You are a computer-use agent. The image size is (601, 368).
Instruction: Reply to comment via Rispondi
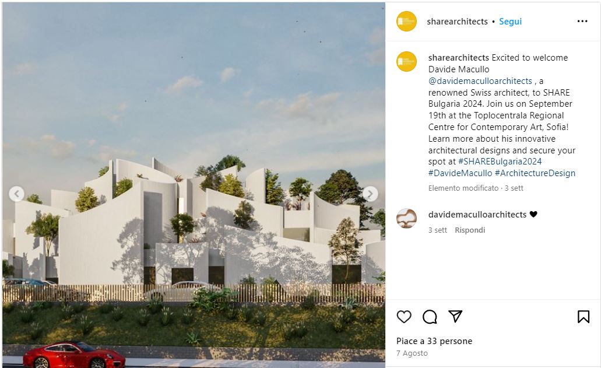tap(470, 230)
